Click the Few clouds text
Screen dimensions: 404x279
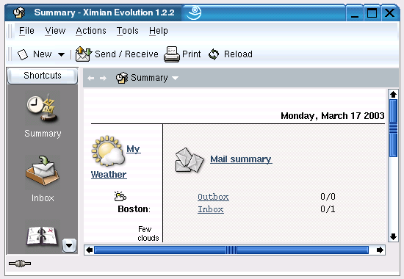point(148,233)
